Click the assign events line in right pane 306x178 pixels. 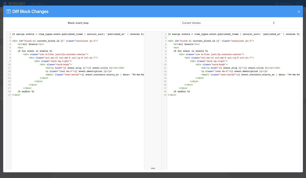tap(234, 34)
